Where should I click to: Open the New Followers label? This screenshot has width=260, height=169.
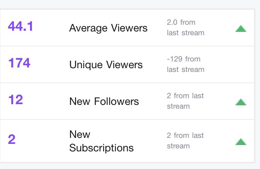coord(104,101)
